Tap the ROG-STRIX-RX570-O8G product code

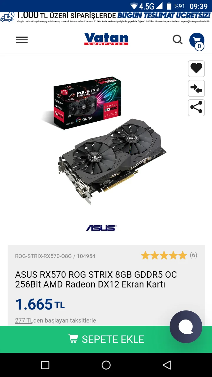click(43, 256)
